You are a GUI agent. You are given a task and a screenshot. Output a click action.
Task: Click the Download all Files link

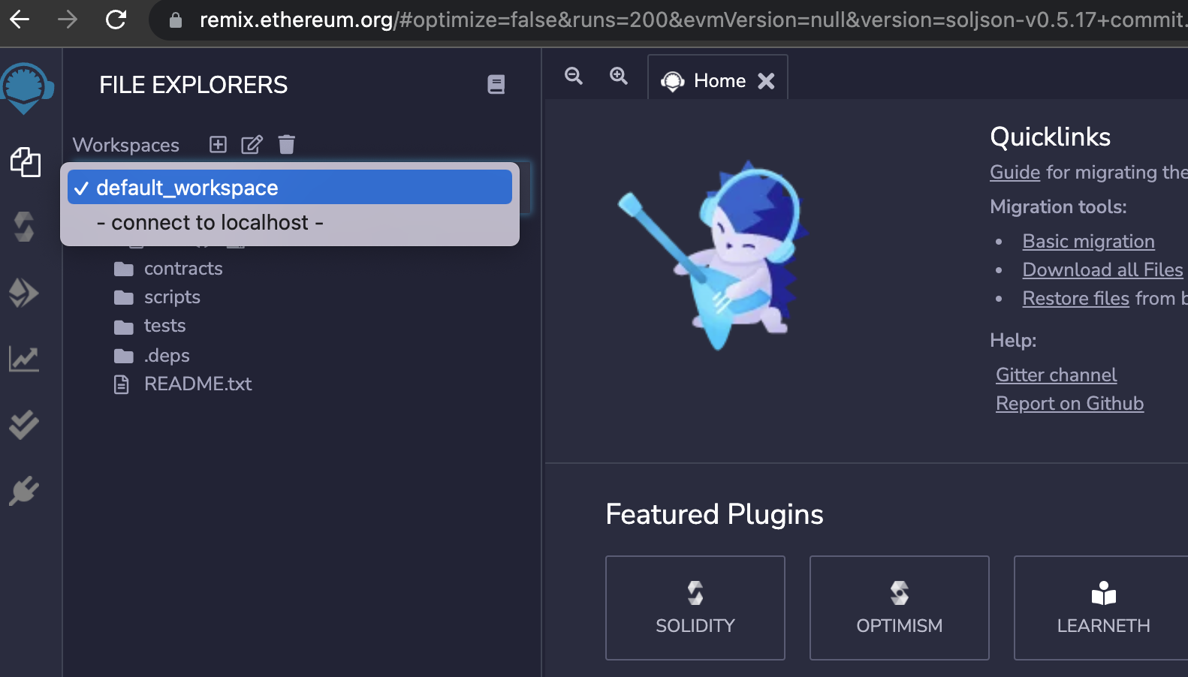pos(1102,270)
